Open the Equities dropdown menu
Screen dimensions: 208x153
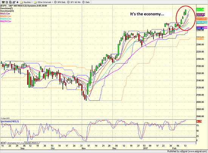28,2
